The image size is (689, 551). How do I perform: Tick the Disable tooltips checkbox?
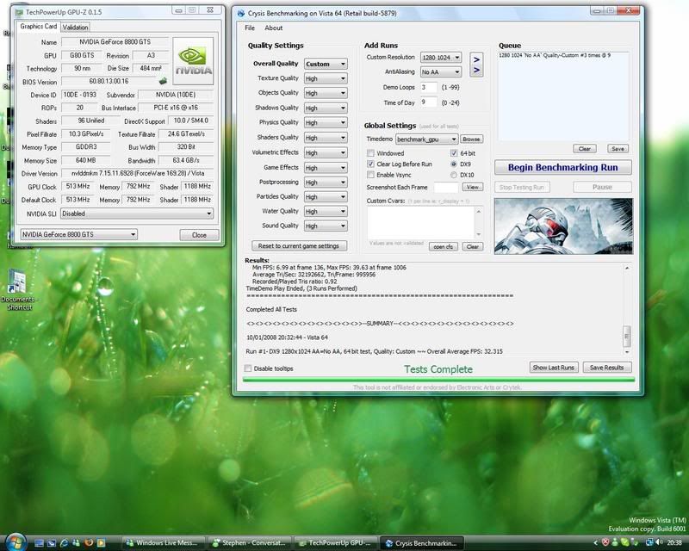248,368
